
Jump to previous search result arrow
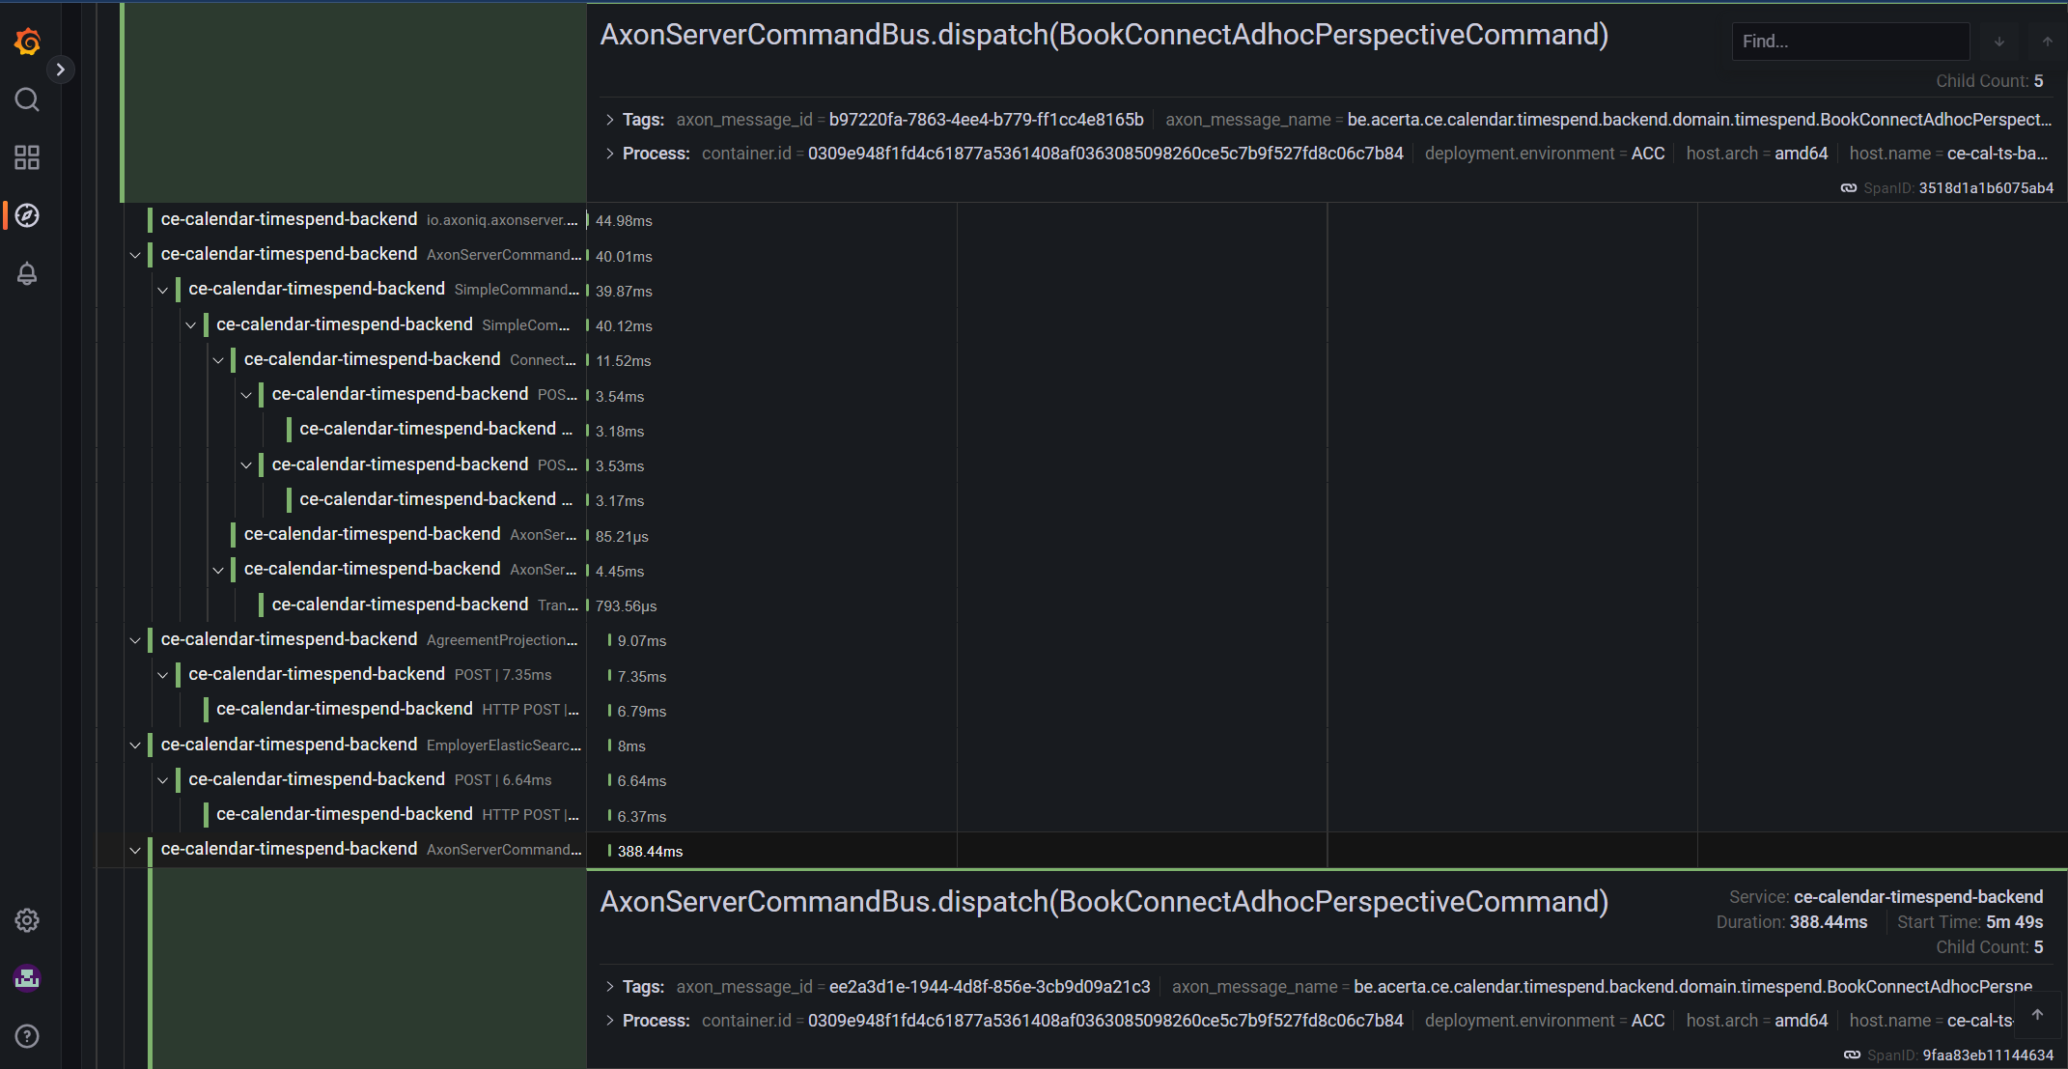coord(2047,42)
